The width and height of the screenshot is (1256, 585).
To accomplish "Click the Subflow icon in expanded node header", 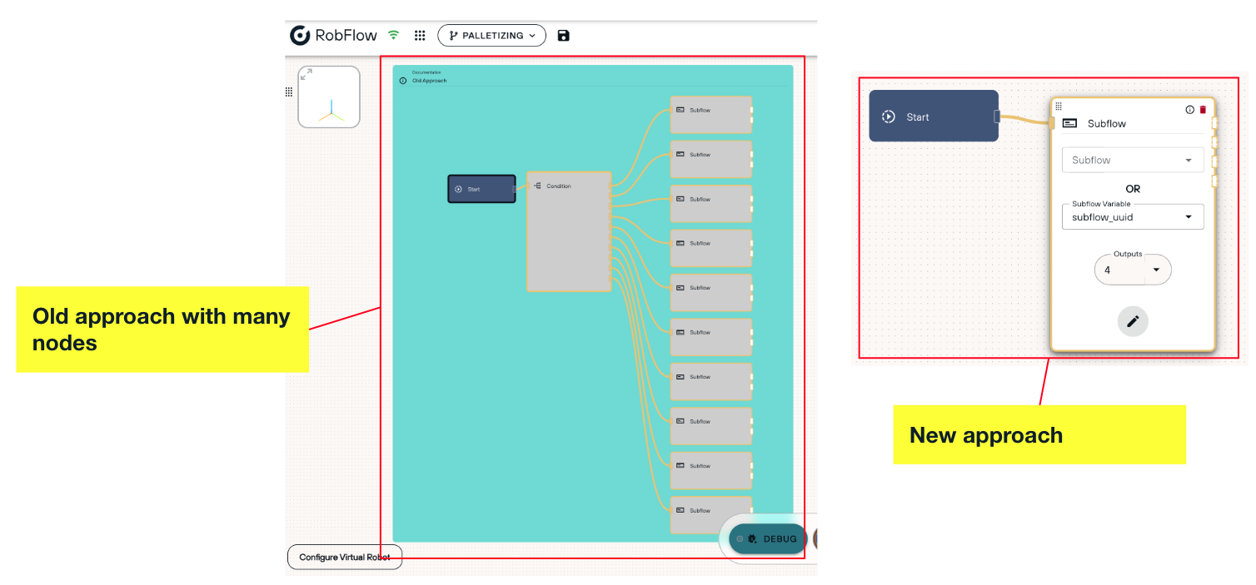I will click(x=1070, y=123).
